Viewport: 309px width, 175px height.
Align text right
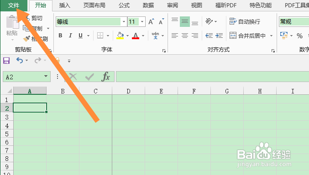[x=195, y=36]
